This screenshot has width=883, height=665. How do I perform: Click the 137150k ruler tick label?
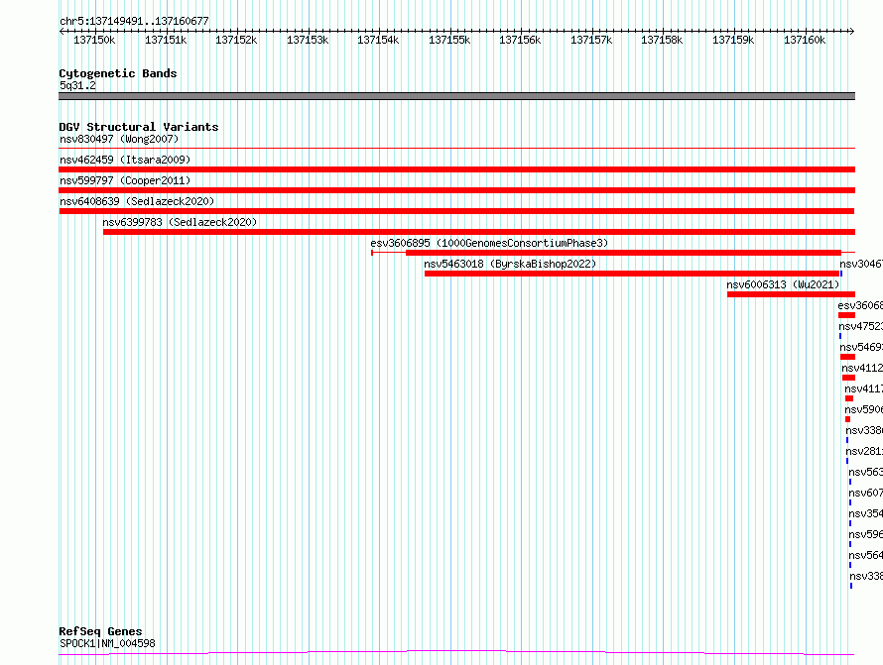tap(94, 40)
